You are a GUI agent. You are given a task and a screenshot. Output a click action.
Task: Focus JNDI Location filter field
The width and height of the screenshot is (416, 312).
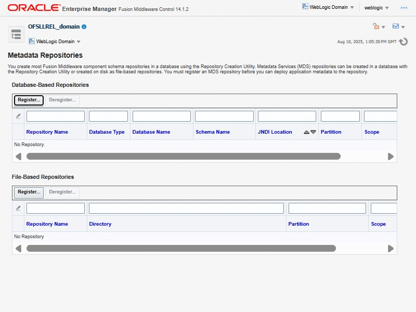pyautogui.click(x=287, y=116)
